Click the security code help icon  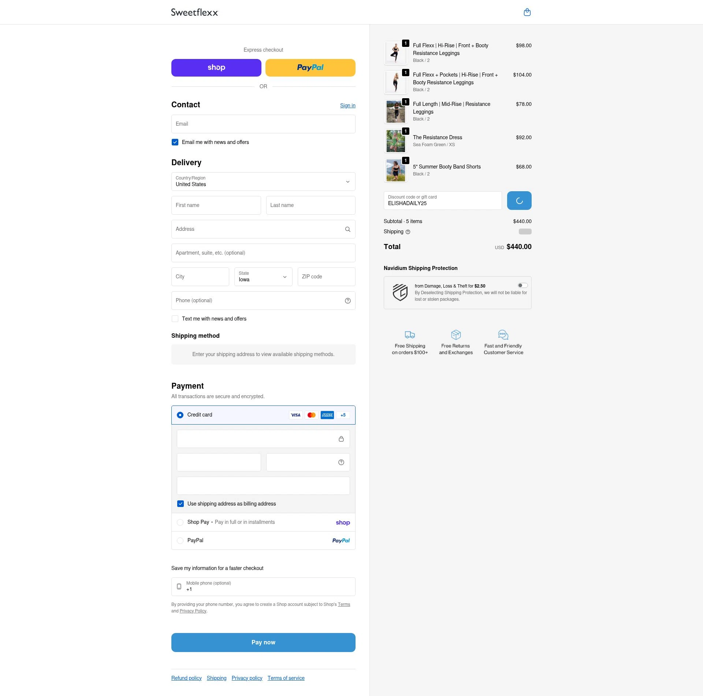tap(341, 462)
